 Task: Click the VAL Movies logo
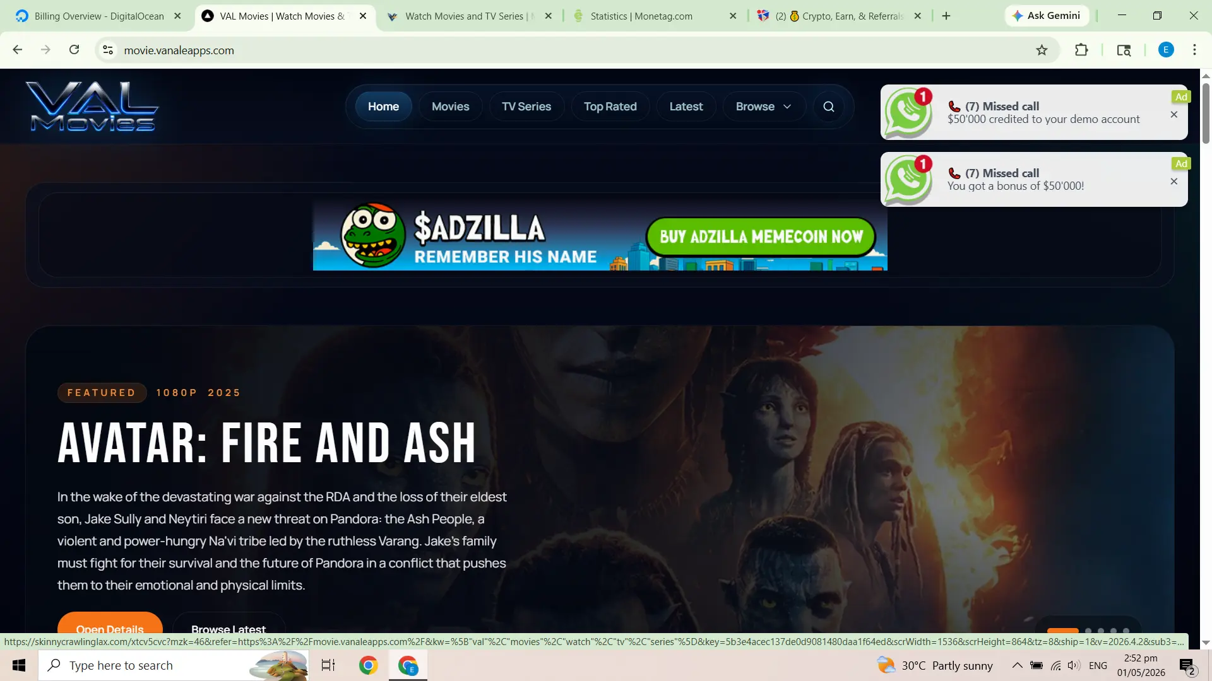92,106
